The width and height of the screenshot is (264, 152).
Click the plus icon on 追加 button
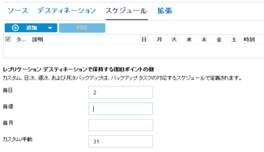click(x=15, y=28)
